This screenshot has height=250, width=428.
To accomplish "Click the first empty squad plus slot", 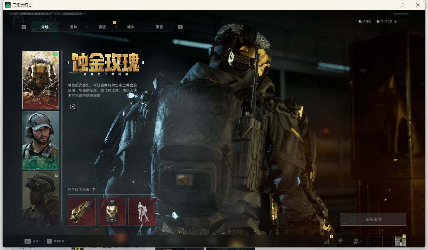I will [375, 241].
